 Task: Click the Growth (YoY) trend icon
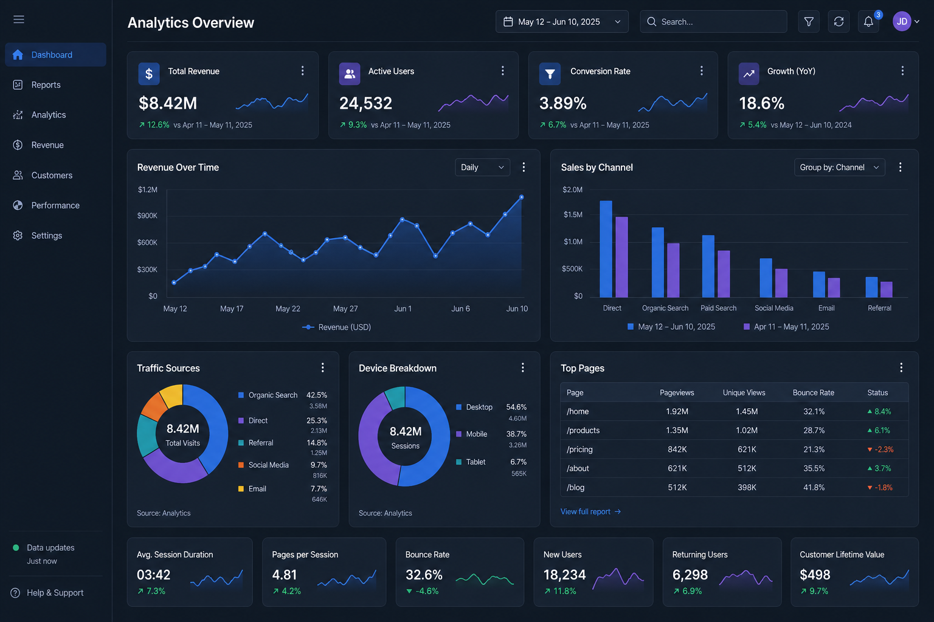[x=749, y=73]
